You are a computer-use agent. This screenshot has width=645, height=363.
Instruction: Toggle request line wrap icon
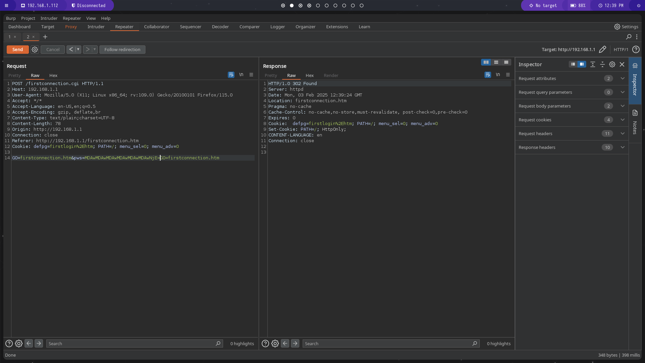(231, 75)
